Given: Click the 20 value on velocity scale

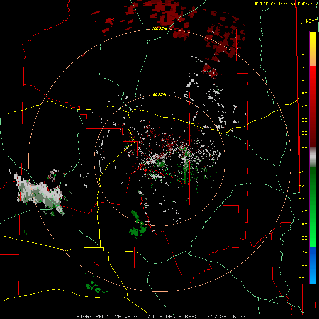Looking at the screenshot, I should [304, 133].
